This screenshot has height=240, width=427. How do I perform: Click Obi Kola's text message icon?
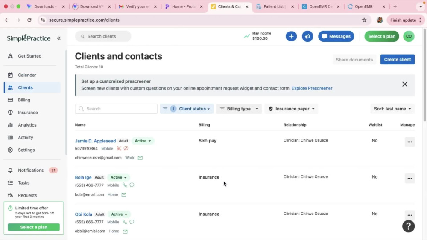(x=132, y=222)
